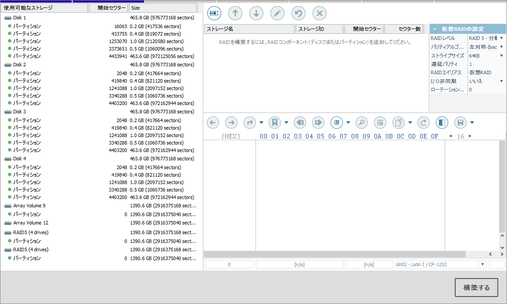
Task: Click the hex view scroll-down arrow
Action: pos(502,248)
